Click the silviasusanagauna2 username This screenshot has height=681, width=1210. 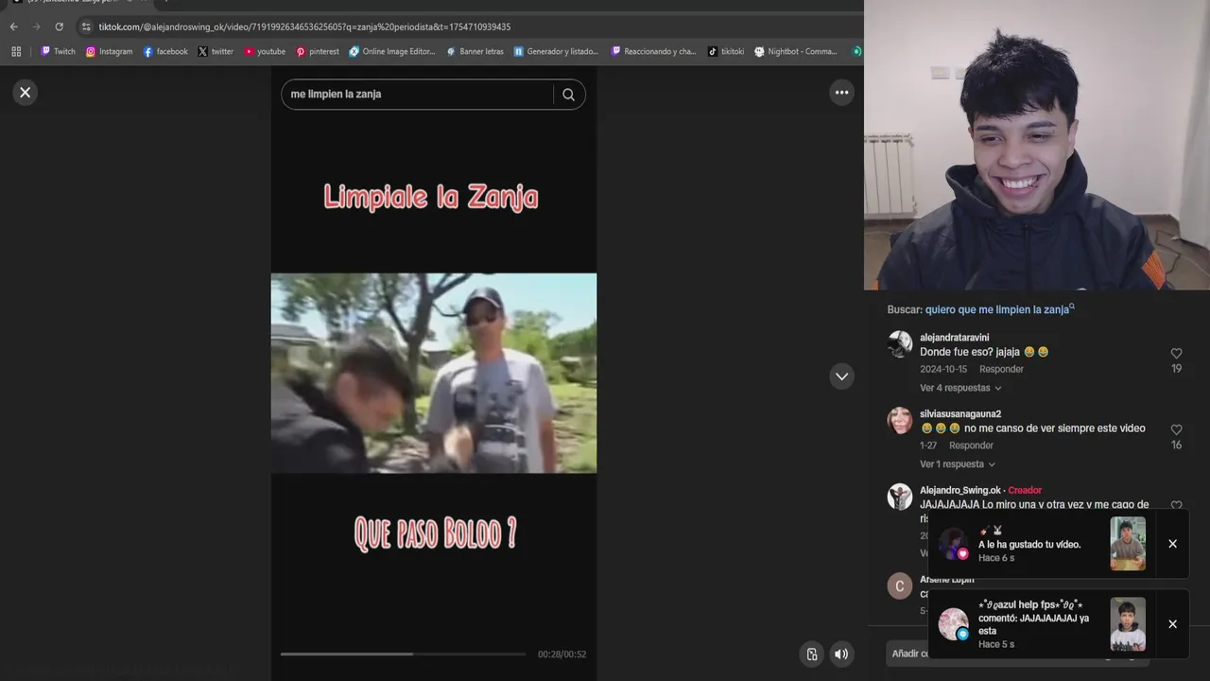960,414
